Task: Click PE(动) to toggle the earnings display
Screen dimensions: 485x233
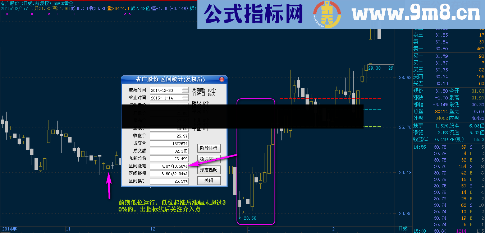Action: tap(456, 139)
